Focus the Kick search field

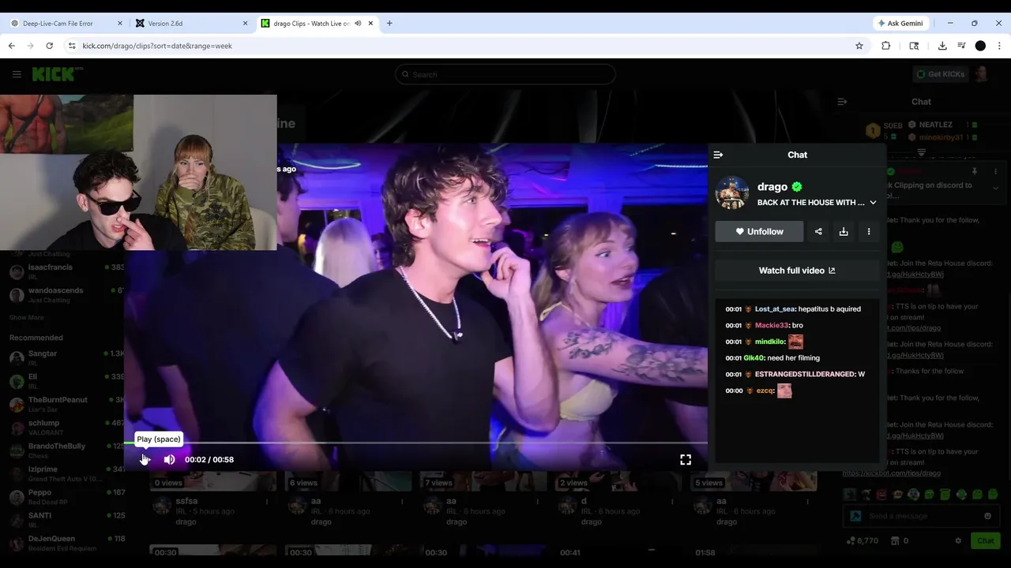pyautogui.click(x=505, y=74)
